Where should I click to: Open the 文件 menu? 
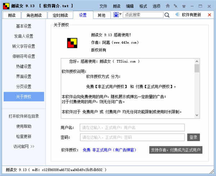pos(103,6)
